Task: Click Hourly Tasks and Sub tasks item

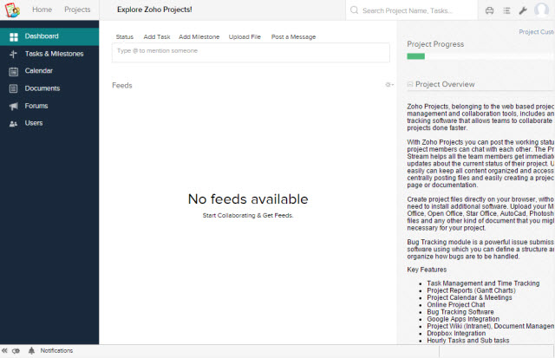Action: [x=468, y=341]
